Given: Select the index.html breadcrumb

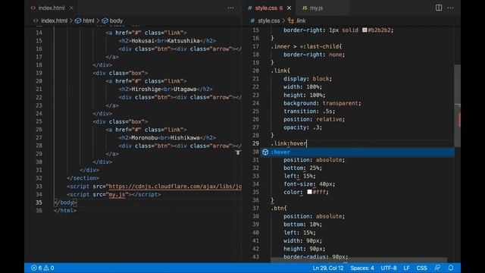Looking at the screenshot, I should 54,20.
